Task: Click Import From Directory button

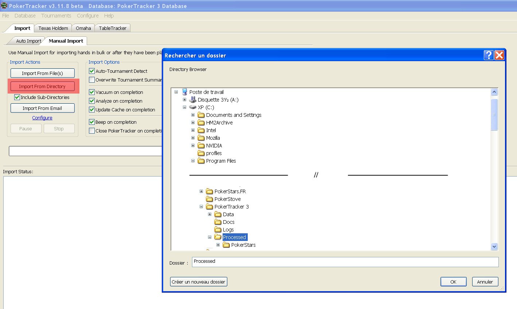Action: pyautogui.click(x=43, y=86)
